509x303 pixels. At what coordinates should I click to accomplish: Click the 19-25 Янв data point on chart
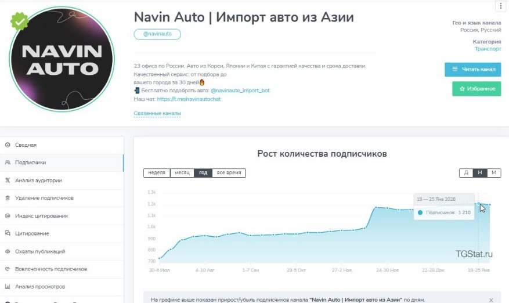coord(478,204)
